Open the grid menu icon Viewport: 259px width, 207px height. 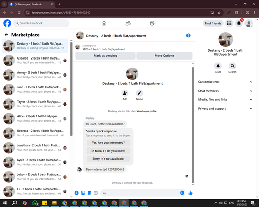click(x=229, y=23)
